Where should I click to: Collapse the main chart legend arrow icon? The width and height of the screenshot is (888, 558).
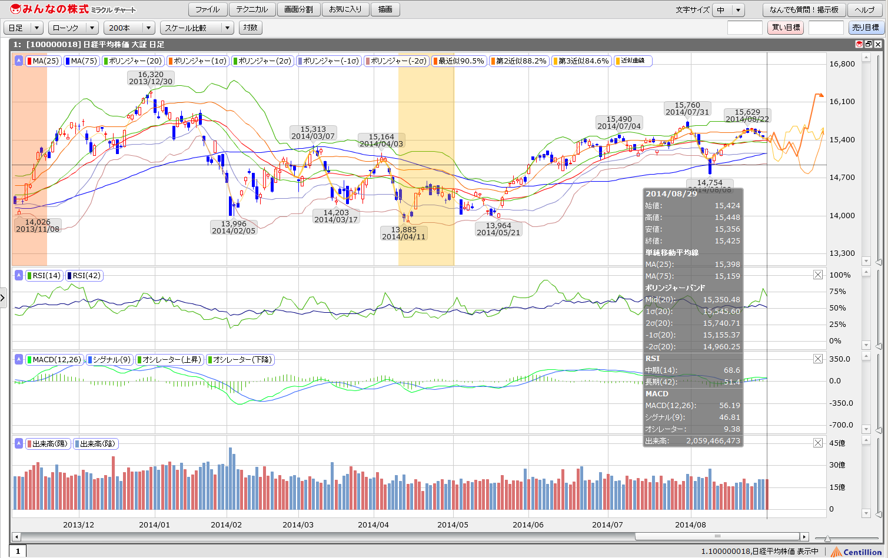[19, 61]
